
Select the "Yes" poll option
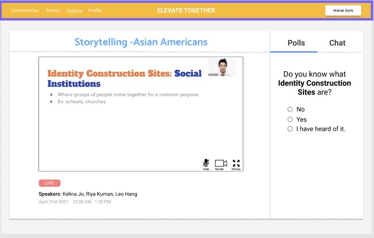[290, 119]
